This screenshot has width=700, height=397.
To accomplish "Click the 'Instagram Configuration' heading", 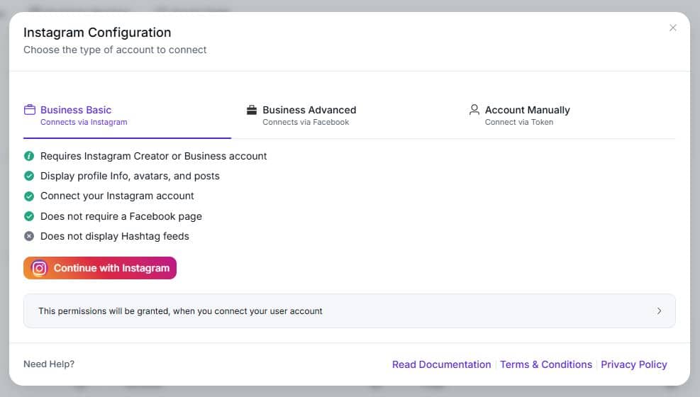I will click(97, 33).
